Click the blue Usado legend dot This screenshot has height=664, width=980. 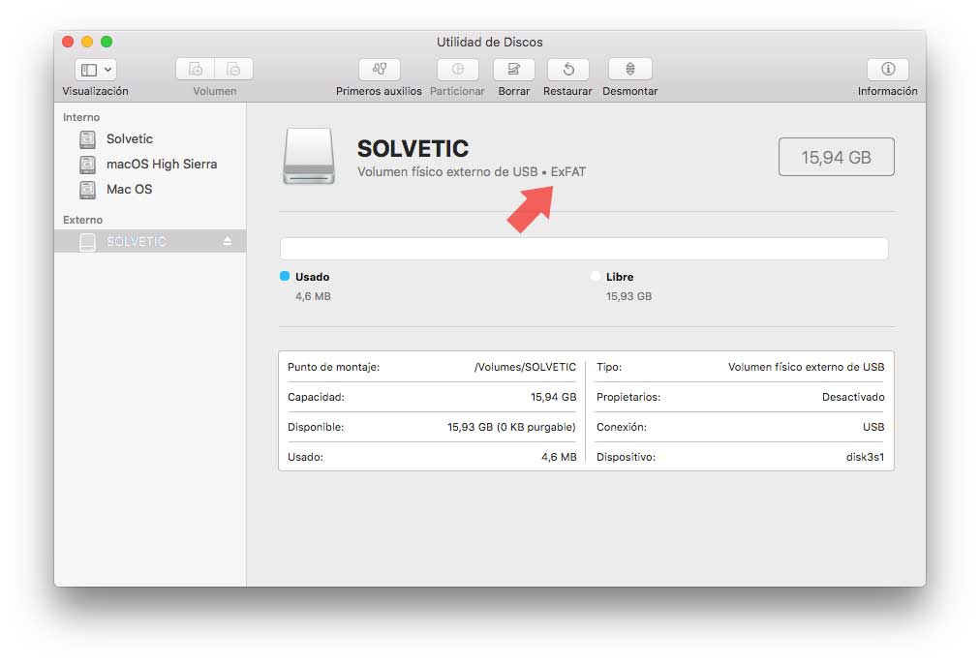click(x=285, y=276)
